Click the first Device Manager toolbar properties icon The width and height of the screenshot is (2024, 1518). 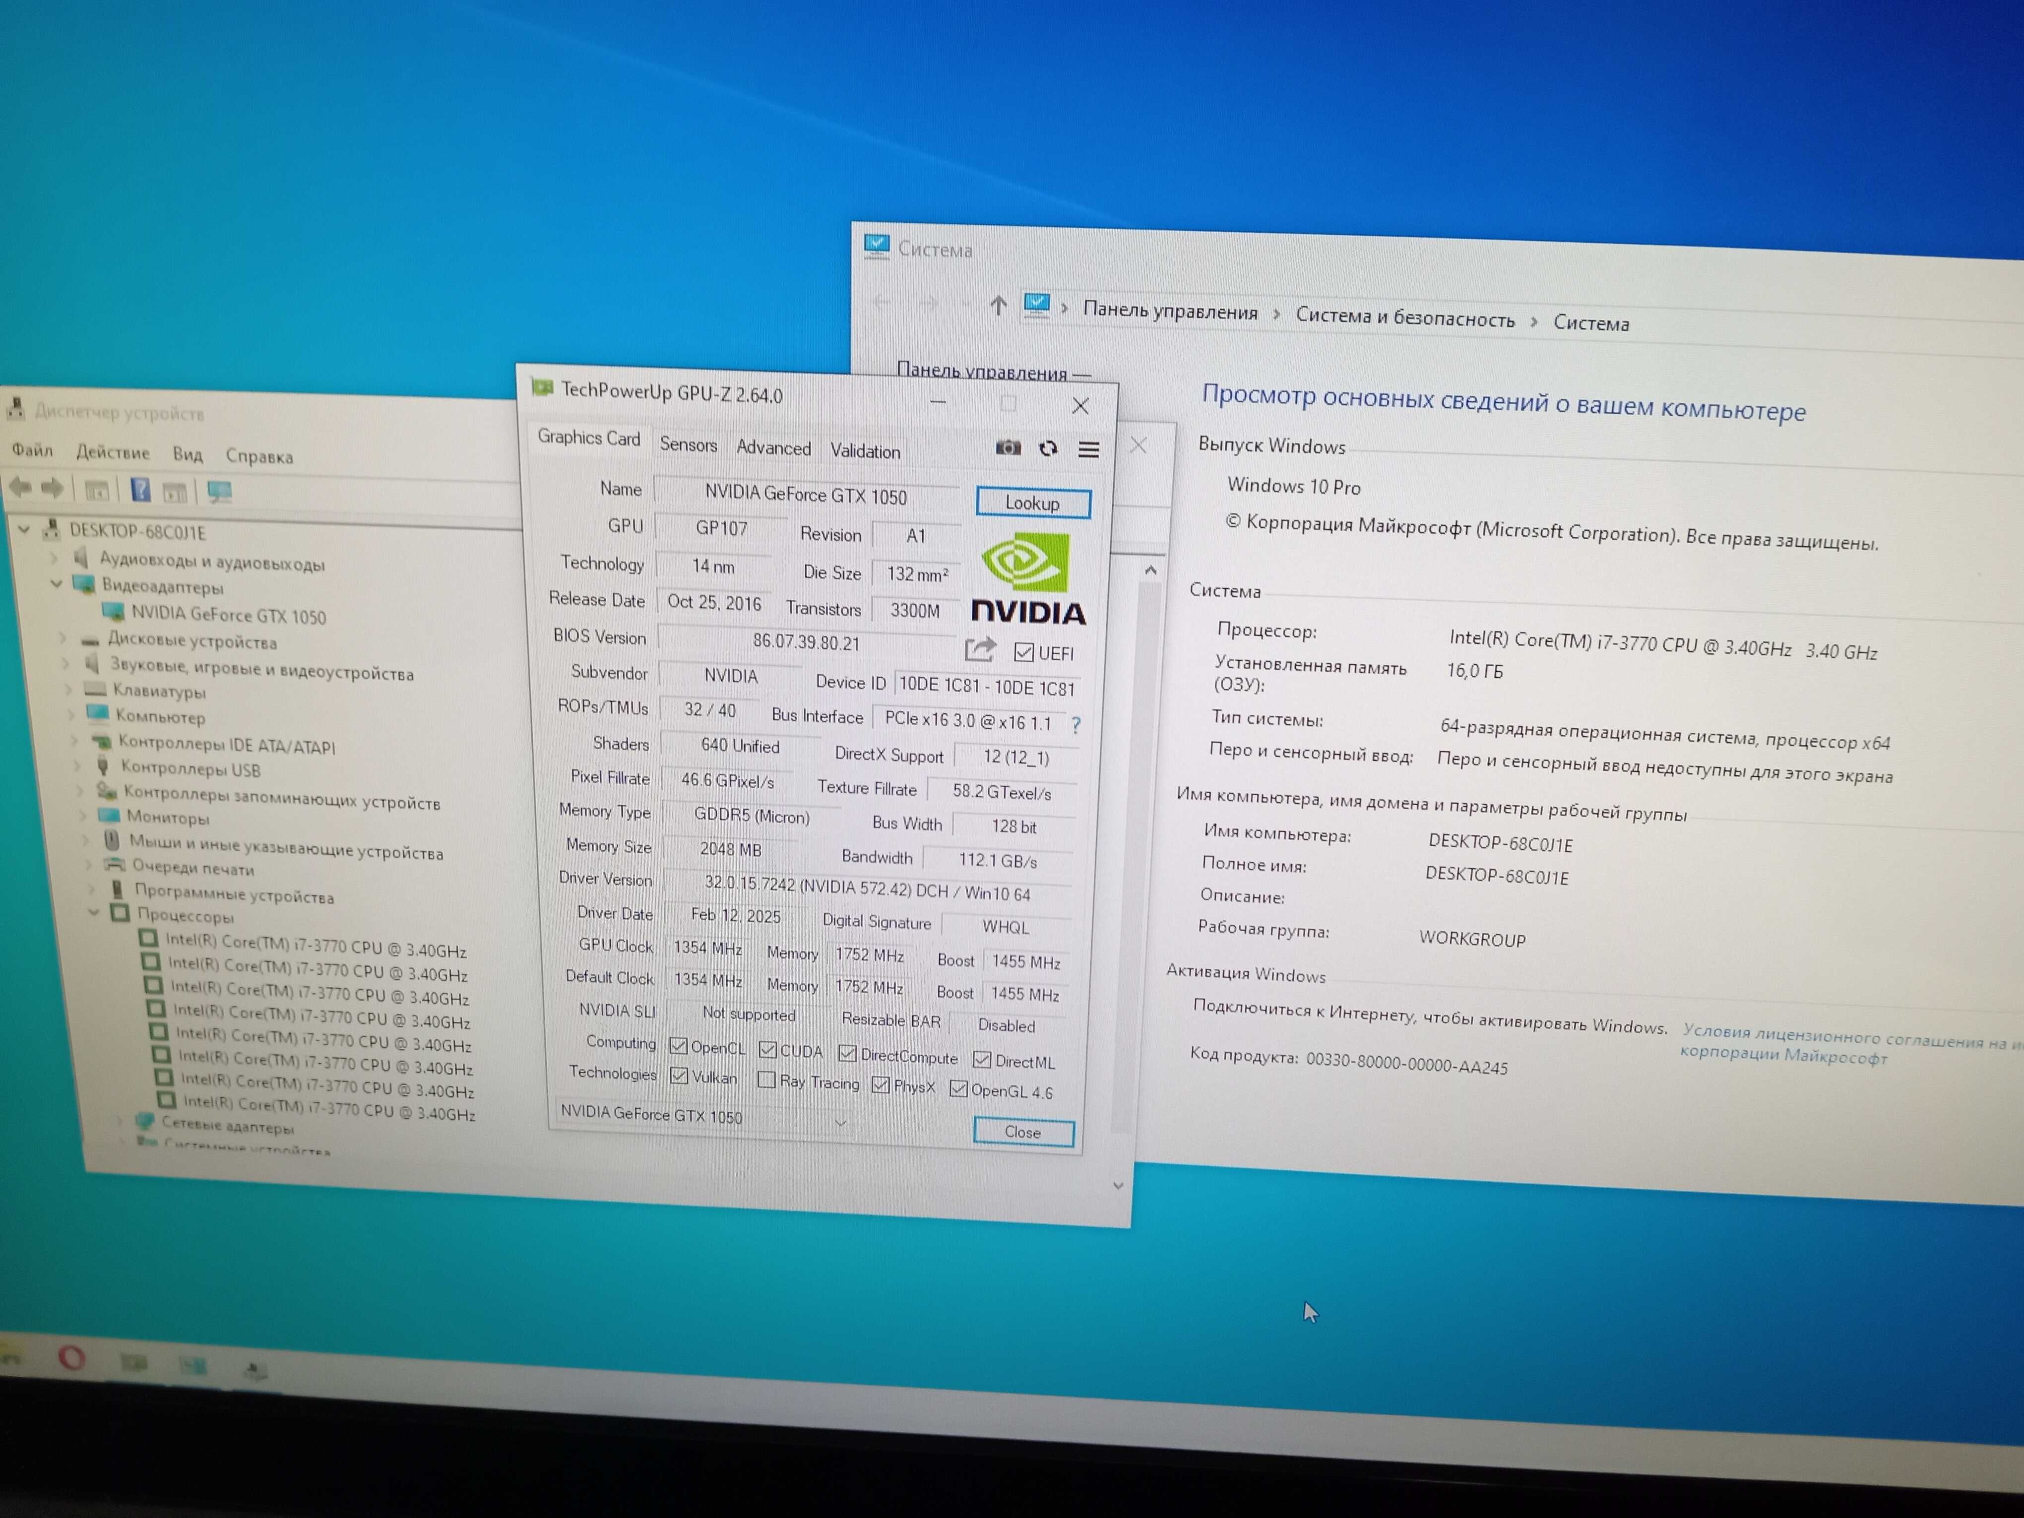97,491
